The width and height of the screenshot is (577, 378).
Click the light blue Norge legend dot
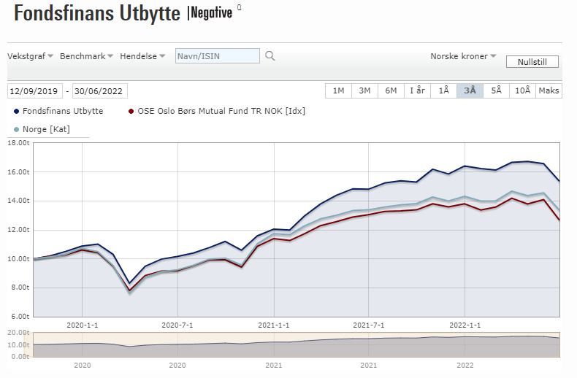[x=16, y=129]
